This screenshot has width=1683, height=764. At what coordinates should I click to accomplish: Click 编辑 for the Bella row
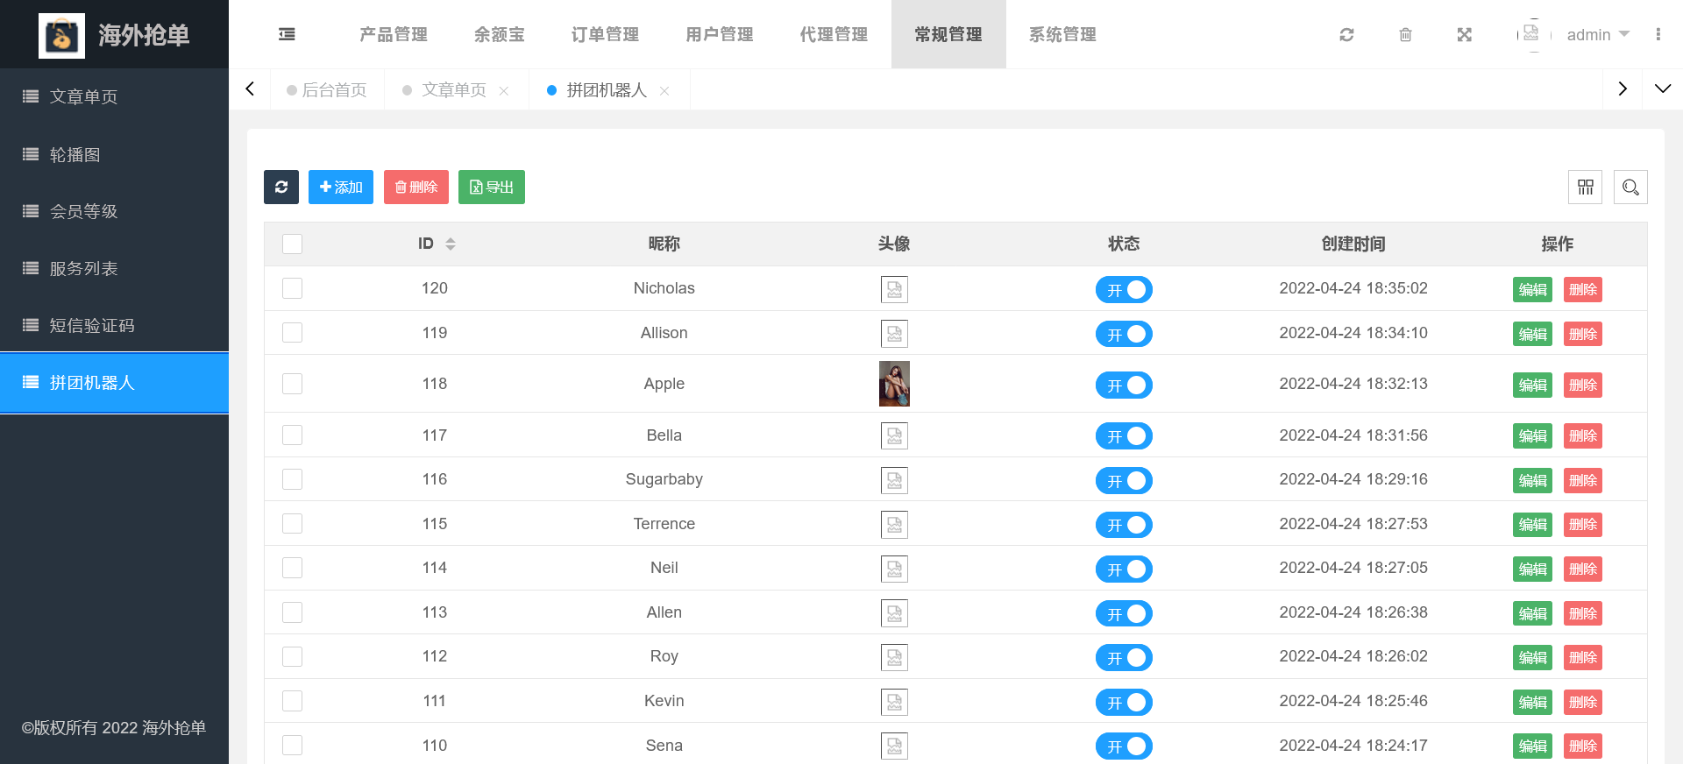pyautogui.click(x=1531, y=435)
